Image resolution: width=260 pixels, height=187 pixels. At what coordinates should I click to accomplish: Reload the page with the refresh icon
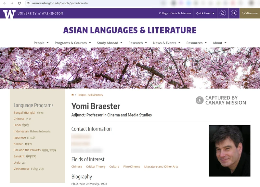point(19,3)
